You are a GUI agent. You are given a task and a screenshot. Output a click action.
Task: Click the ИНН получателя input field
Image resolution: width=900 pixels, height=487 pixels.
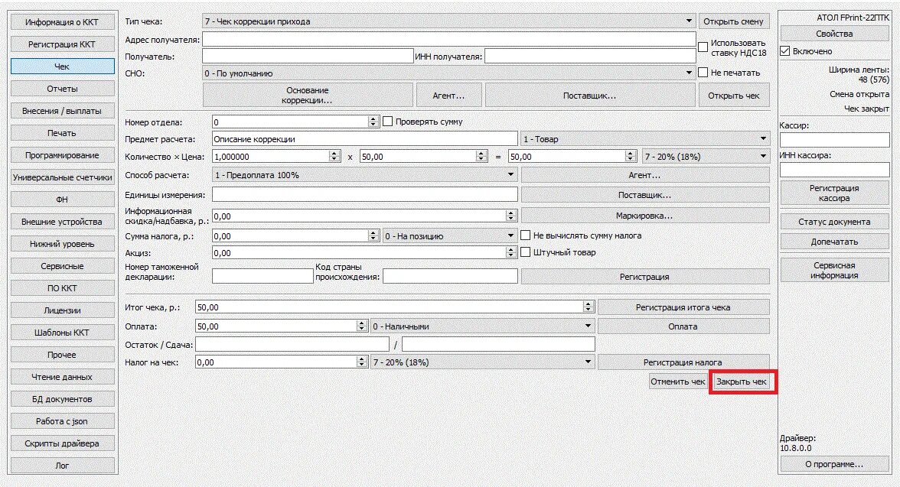click(590, 57)
